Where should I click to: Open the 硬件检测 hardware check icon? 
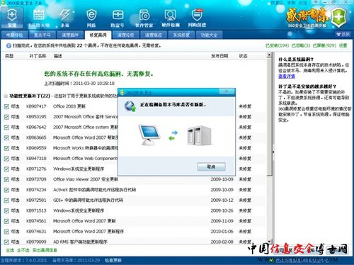[x=171, y=18]
